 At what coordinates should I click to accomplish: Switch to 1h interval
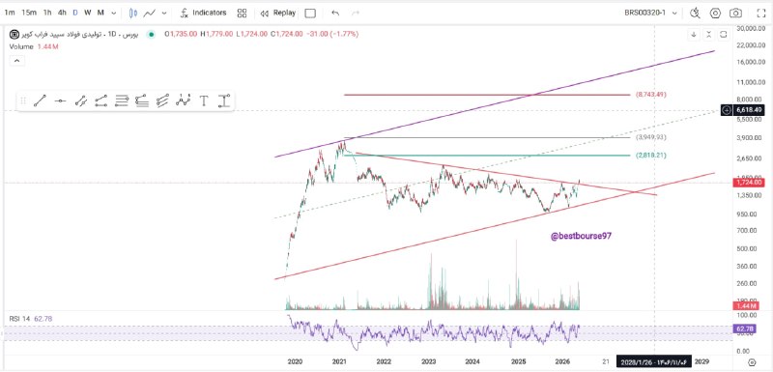point(47,13)
